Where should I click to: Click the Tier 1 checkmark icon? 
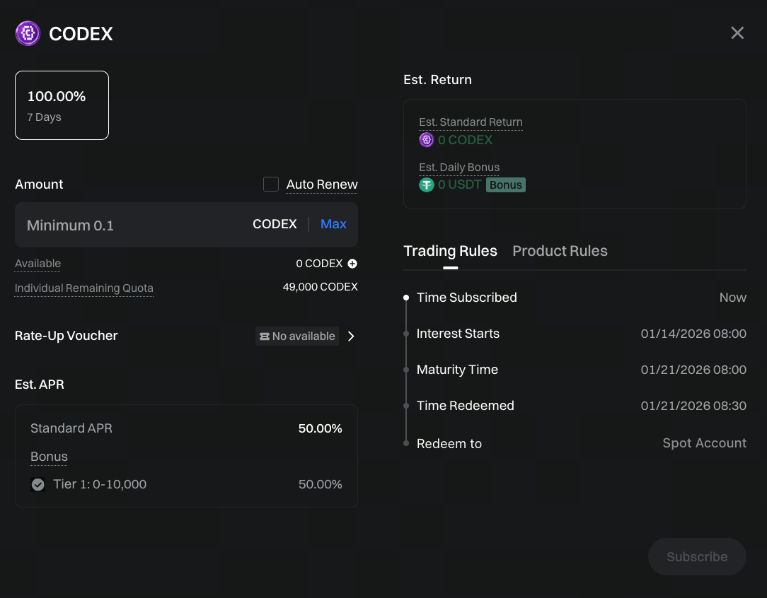38,485
